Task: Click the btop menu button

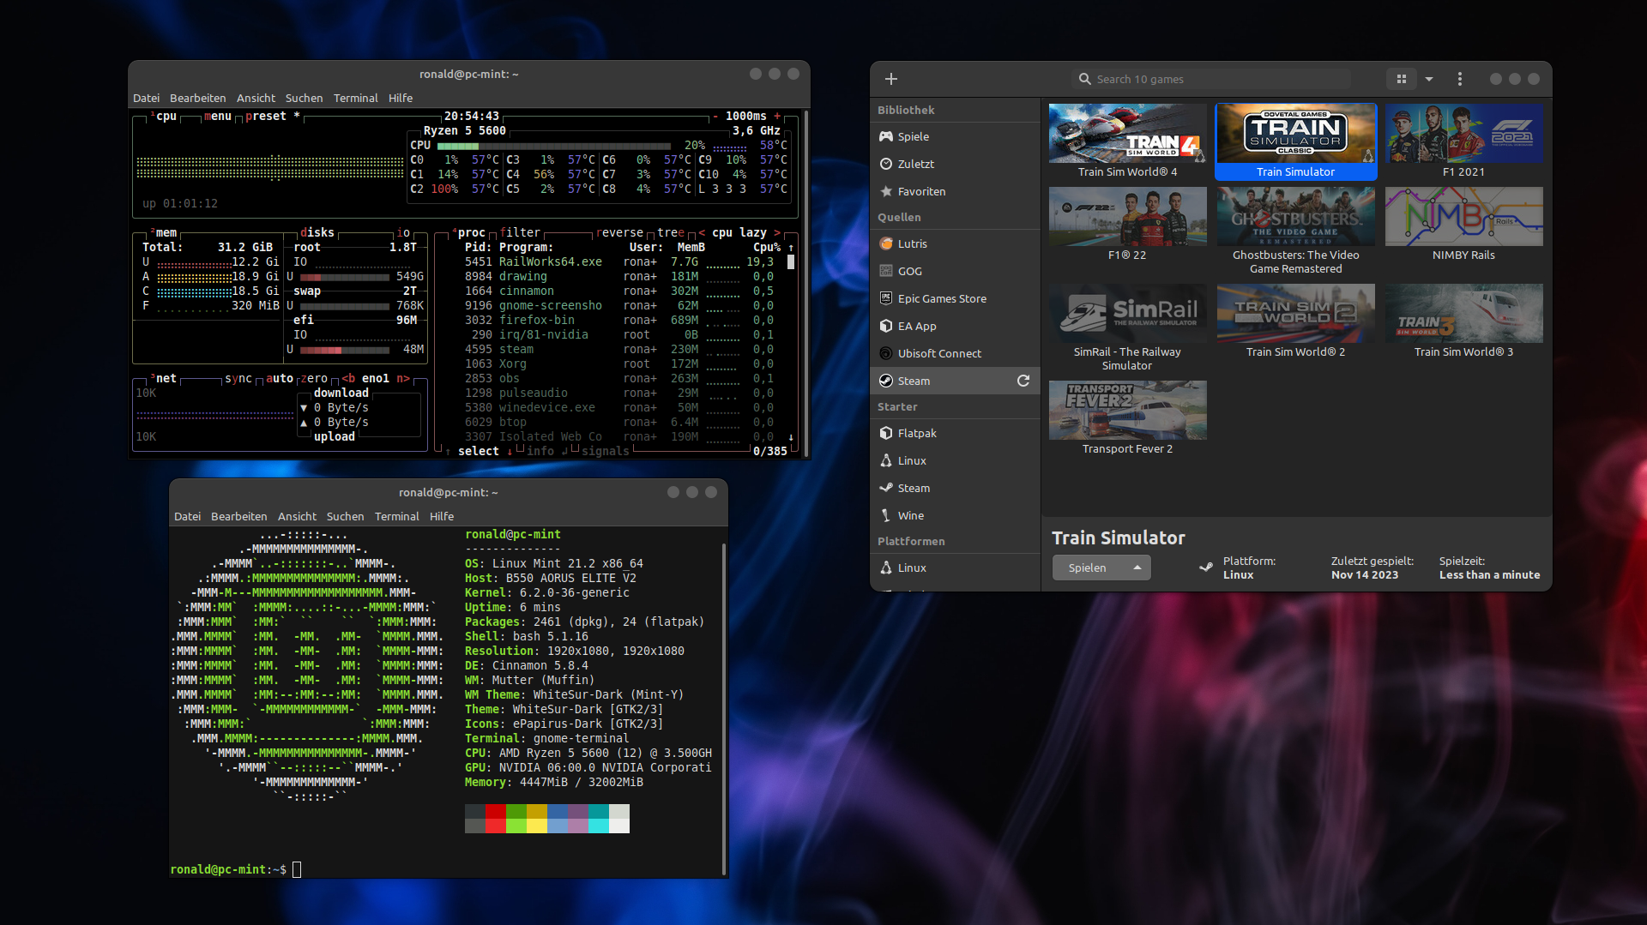Action: 218,116
